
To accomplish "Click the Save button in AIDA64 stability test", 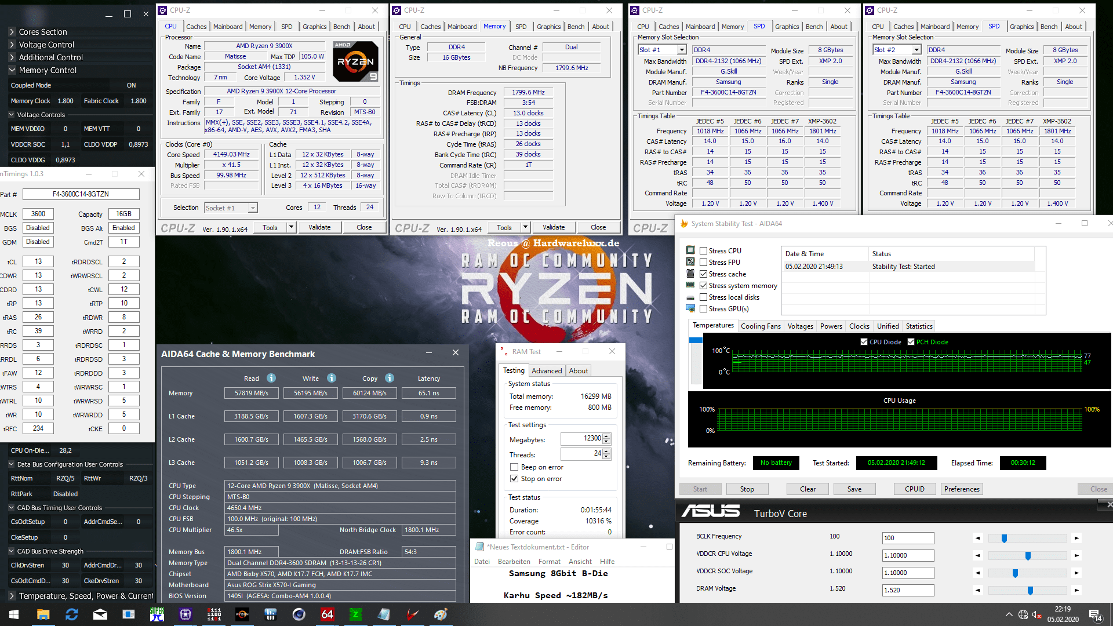I will (x=854, y=489).
